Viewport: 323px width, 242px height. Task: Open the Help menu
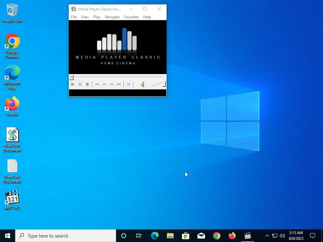tap(147, 17)
